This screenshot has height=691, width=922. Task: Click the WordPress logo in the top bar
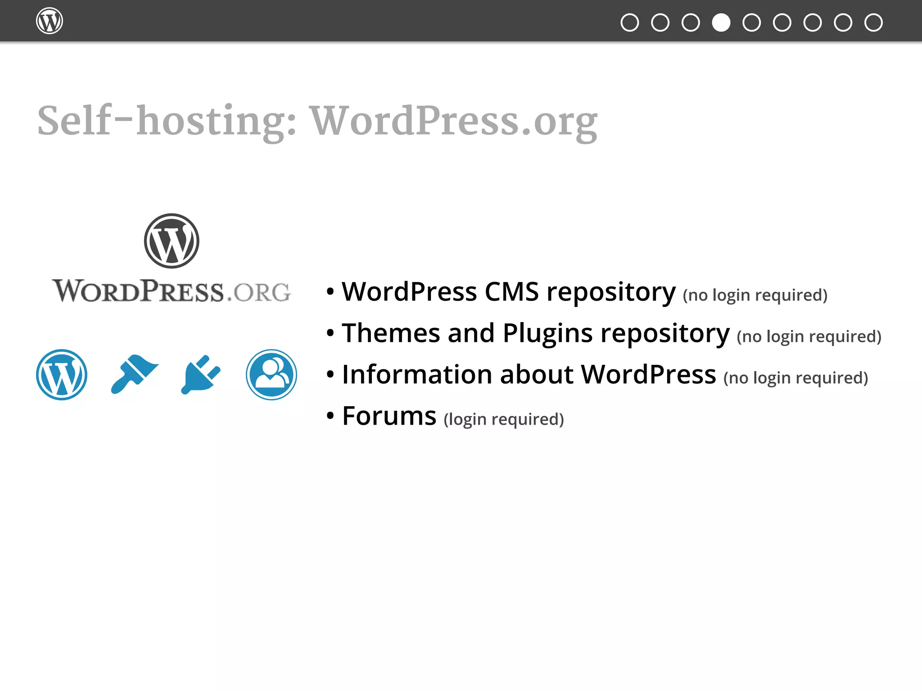(x=50, y=21)
